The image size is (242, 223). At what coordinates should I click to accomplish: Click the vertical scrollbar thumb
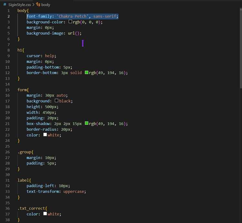click(241, 49)
